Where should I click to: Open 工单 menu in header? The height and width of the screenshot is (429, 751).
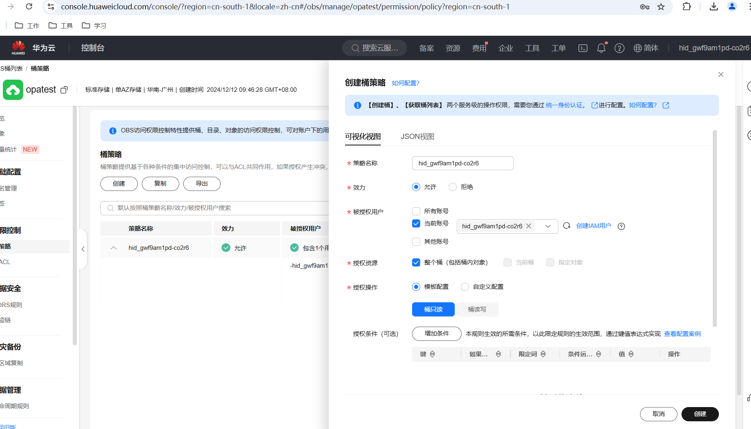559,48
